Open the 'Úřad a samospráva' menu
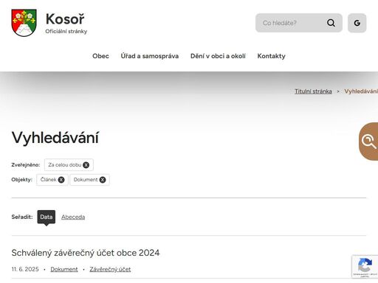Viewport: 378px width, 283px height. (150, 56)
